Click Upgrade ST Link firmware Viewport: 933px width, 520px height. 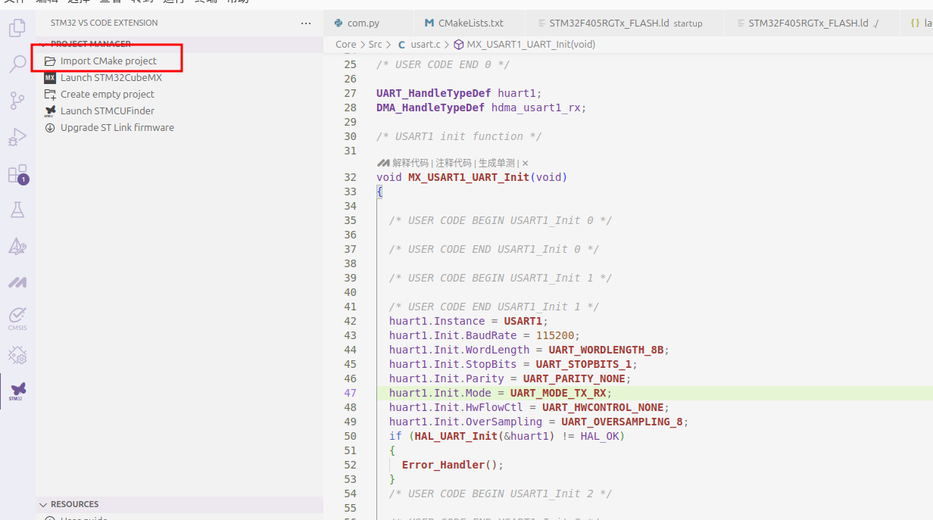(x=117, y=127)
